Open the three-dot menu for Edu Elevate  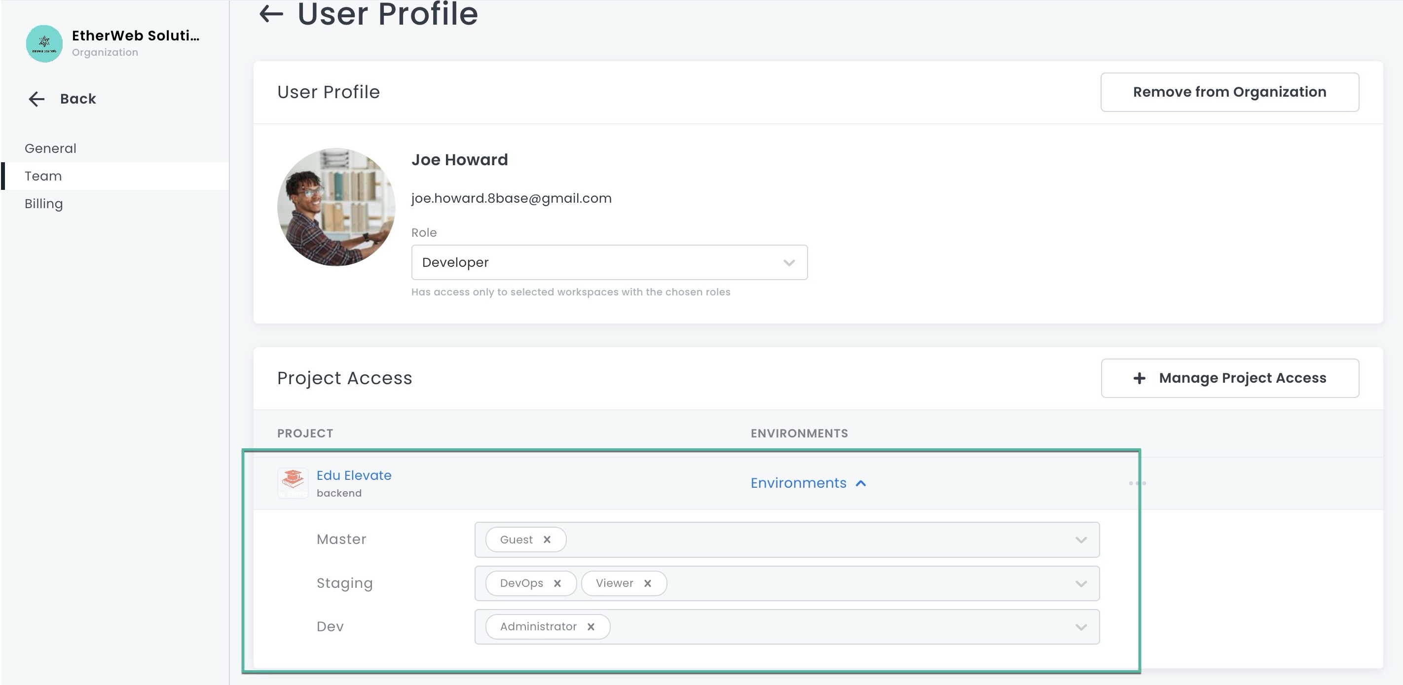point(1137,483)
